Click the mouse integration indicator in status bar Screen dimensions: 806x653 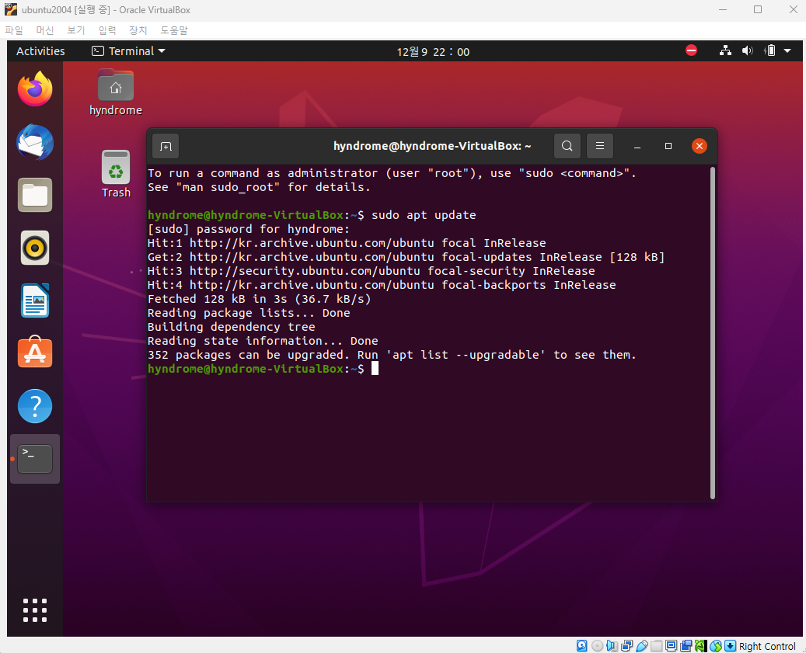click(x=716, y=646)
